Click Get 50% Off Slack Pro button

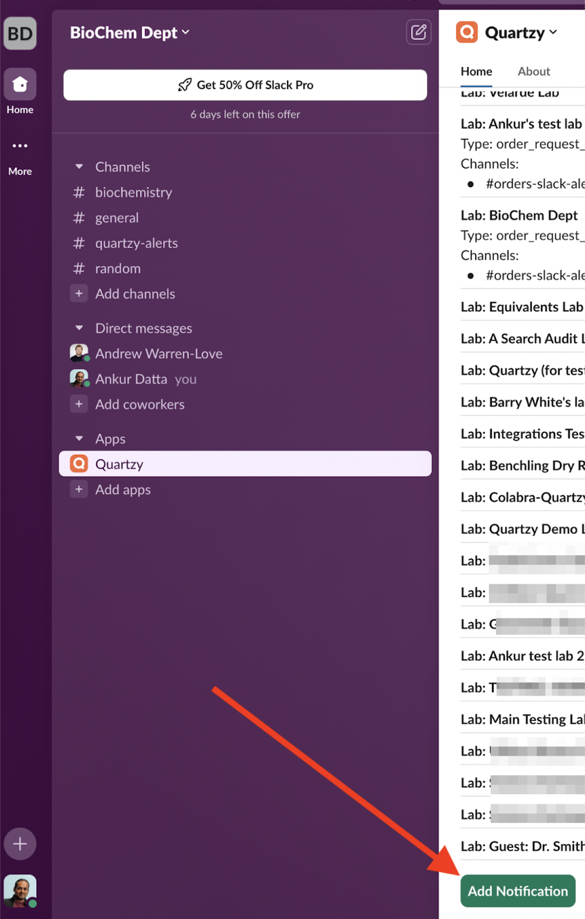[x=245, y=85]
